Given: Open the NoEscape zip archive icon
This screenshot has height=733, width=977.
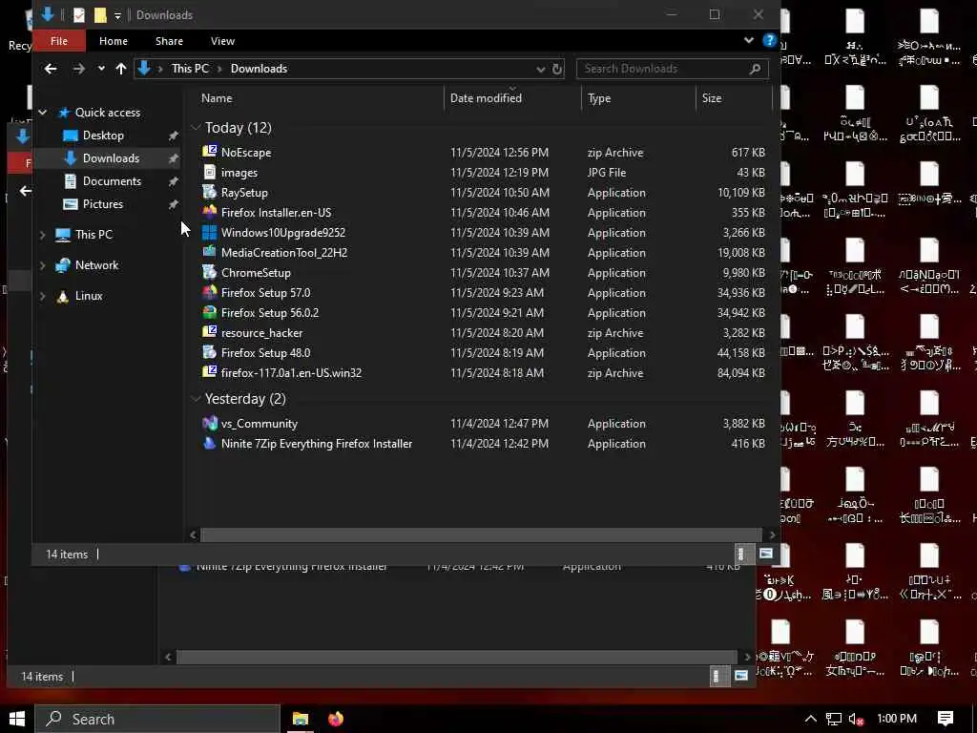Looking at the screenshot, I should (209, 152).
